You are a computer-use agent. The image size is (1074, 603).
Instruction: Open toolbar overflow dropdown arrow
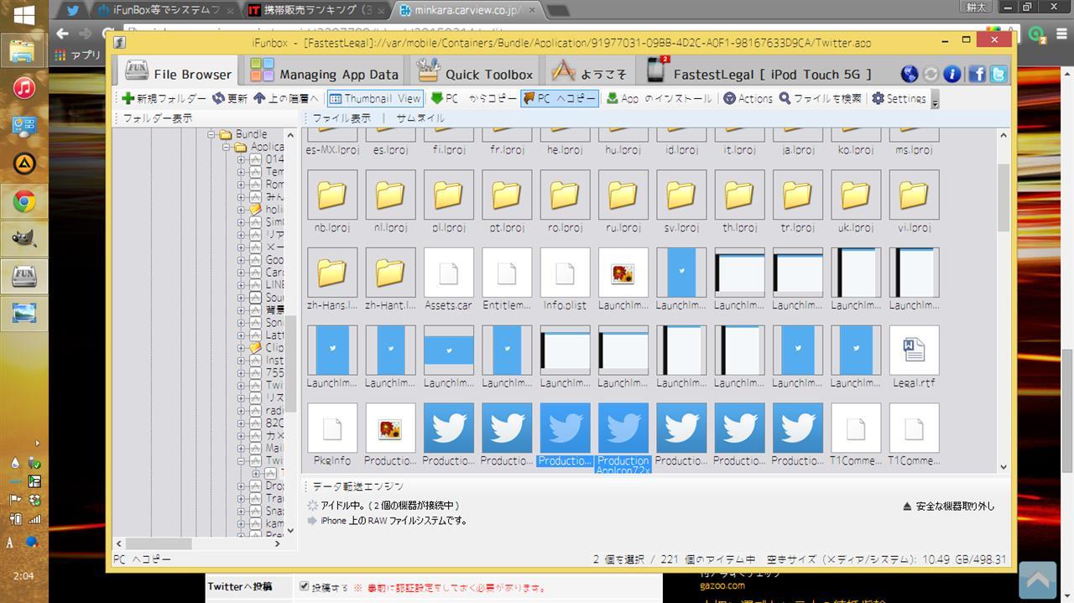pos(935,101)
